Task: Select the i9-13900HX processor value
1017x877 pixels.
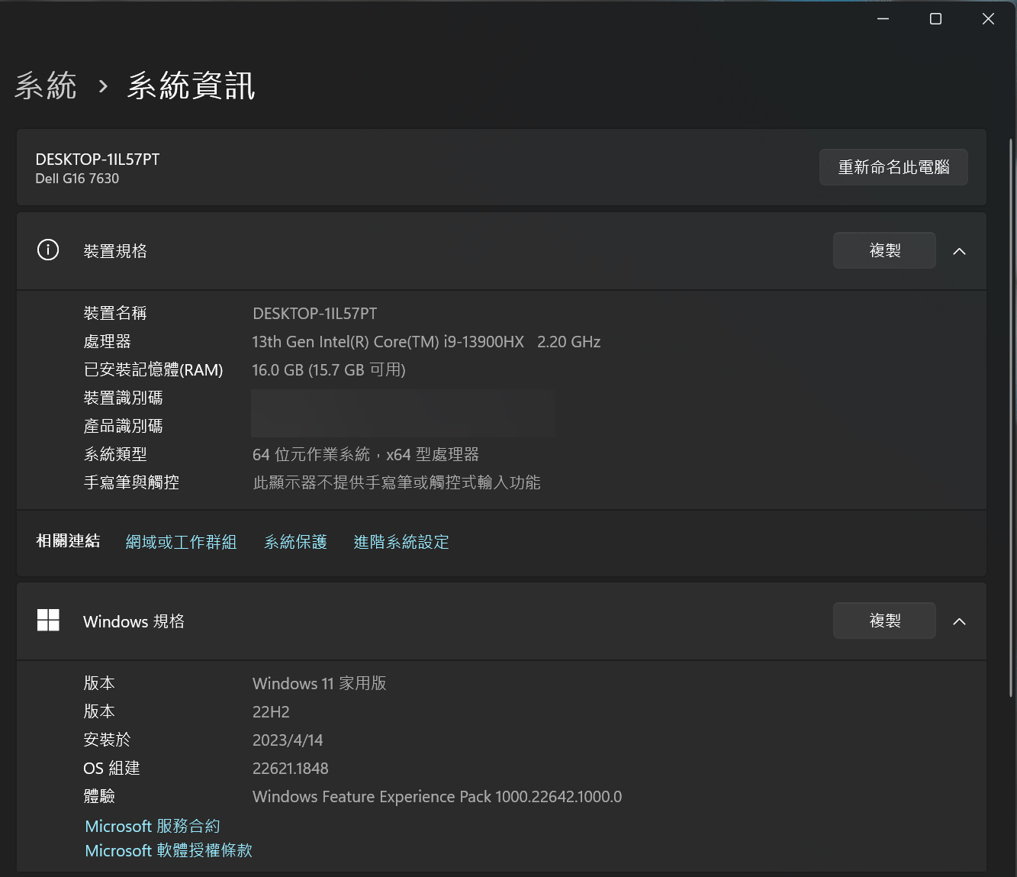Action: tap(426, 342)
